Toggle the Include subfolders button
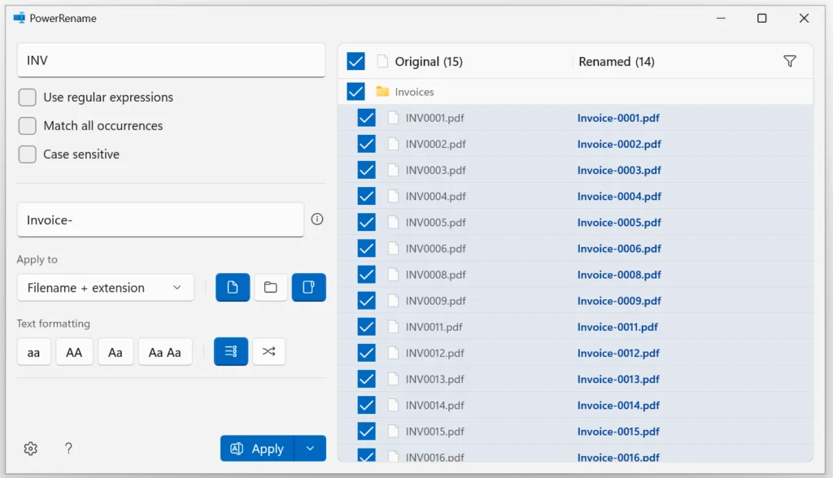 (308, 287)
